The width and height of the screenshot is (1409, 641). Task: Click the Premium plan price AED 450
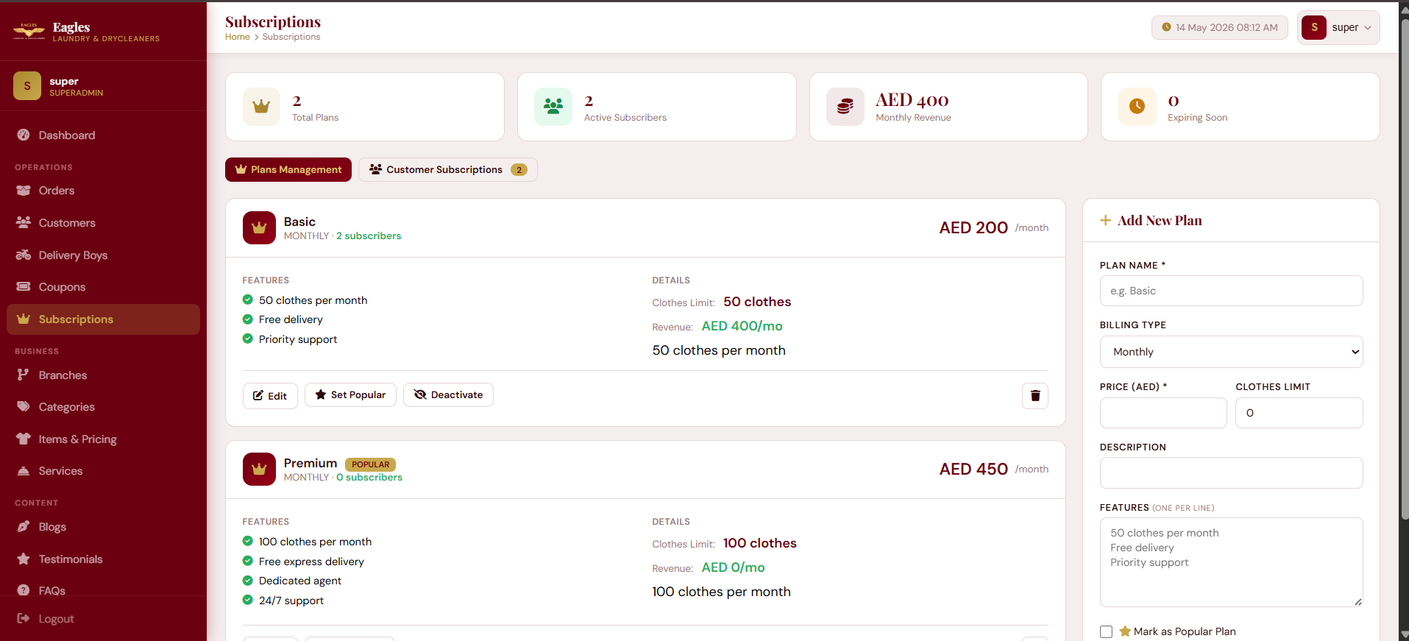pos(973,470)
